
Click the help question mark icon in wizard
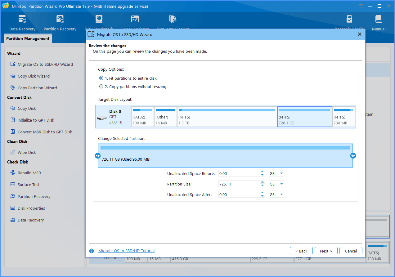pos(92,251)
